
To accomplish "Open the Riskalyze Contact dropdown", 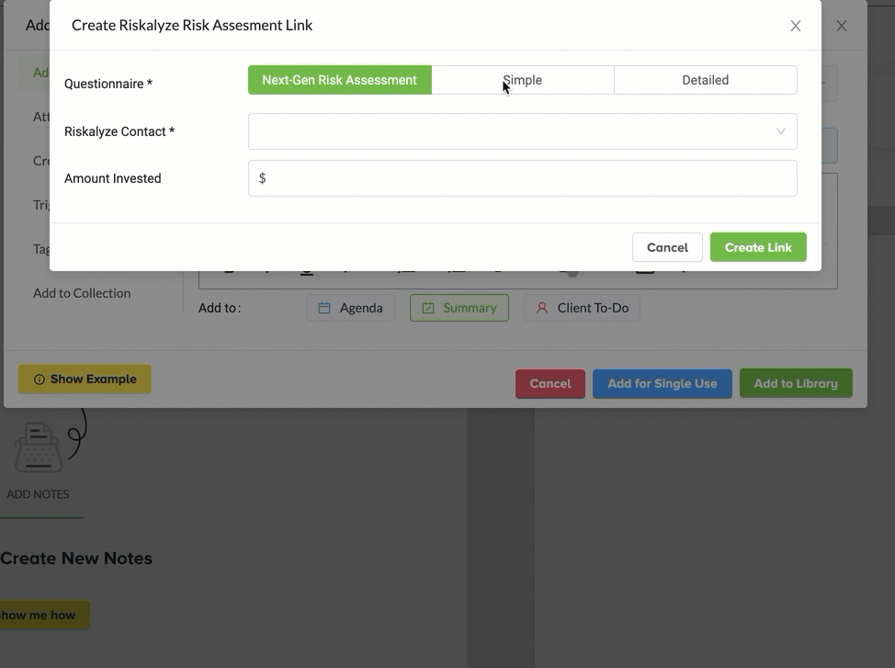I will [522, 131].
